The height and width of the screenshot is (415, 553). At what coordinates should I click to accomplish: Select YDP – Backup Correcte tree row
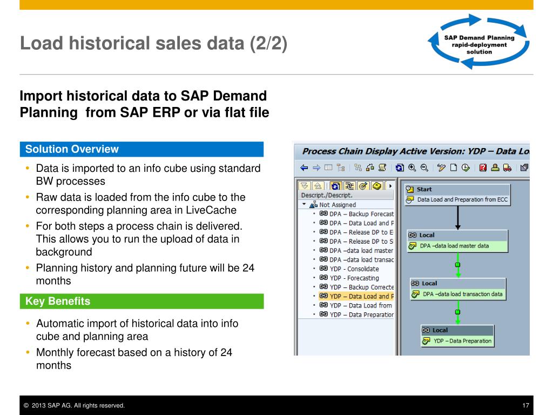(356, 287)
